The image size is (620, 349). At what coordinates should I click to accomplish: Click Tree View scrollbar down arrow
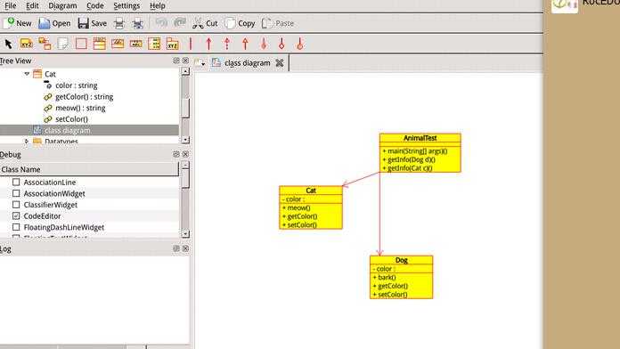click(185, 140)
